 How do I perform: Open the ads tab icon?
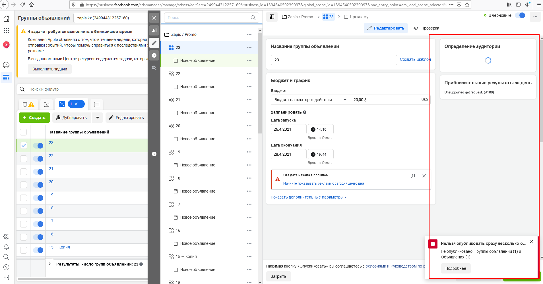tap(97, 105)
